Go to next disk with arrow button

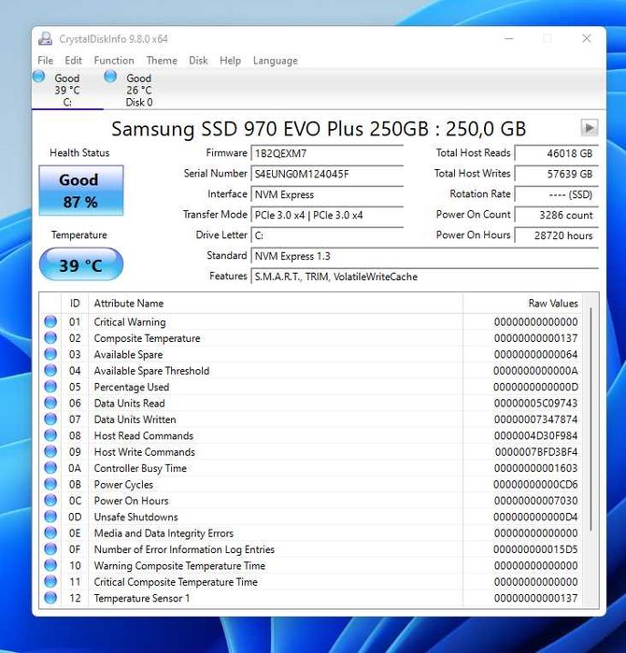pyautogui.click(x=590, y=127)
